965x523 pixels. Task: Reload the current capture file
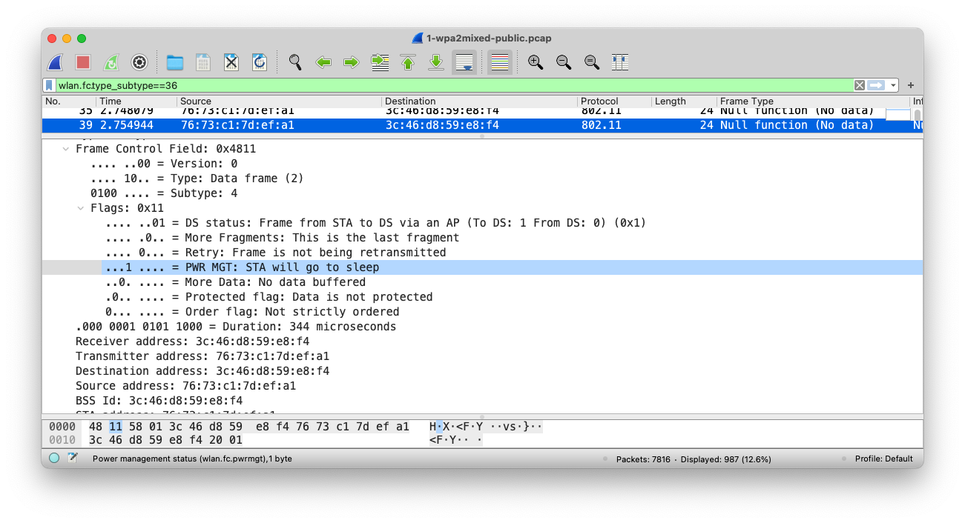(260, 62)
